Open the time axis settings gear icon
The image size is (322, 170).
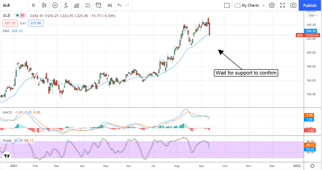312,166
